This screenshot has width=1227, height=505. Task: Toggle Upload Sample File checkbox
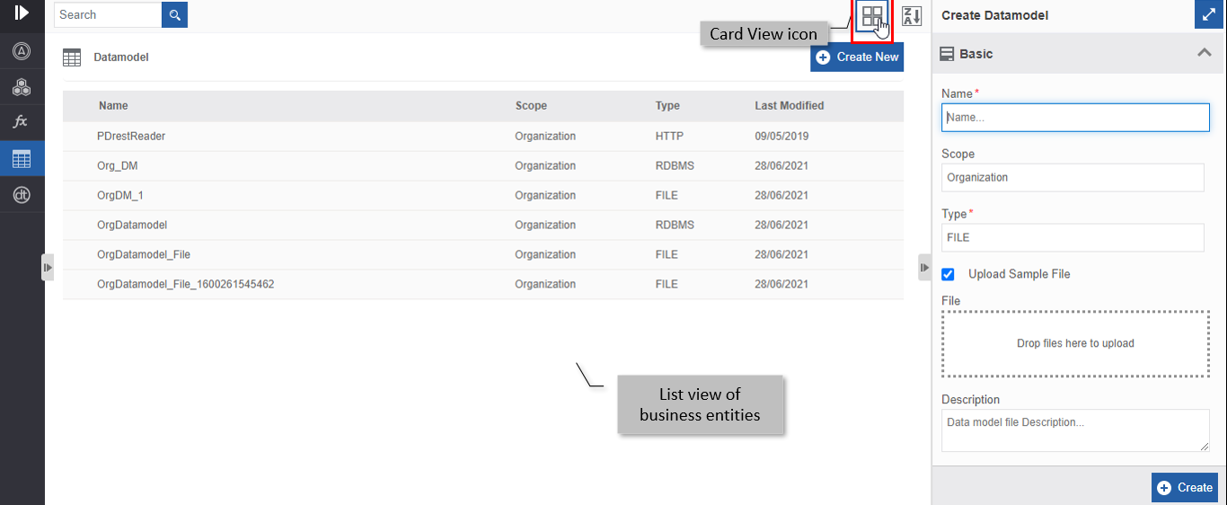click(948, 274)
